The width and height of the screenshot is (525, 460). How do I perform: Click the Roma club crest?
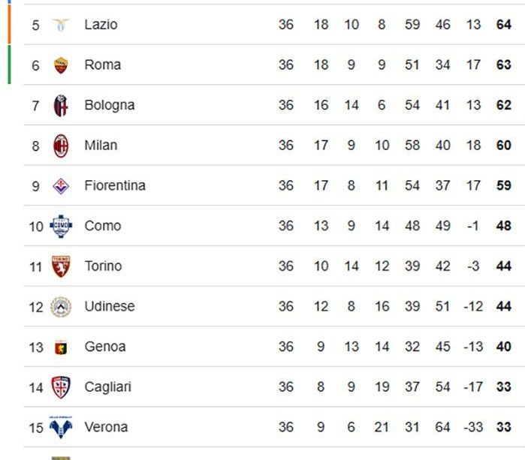tap(61, 65)
